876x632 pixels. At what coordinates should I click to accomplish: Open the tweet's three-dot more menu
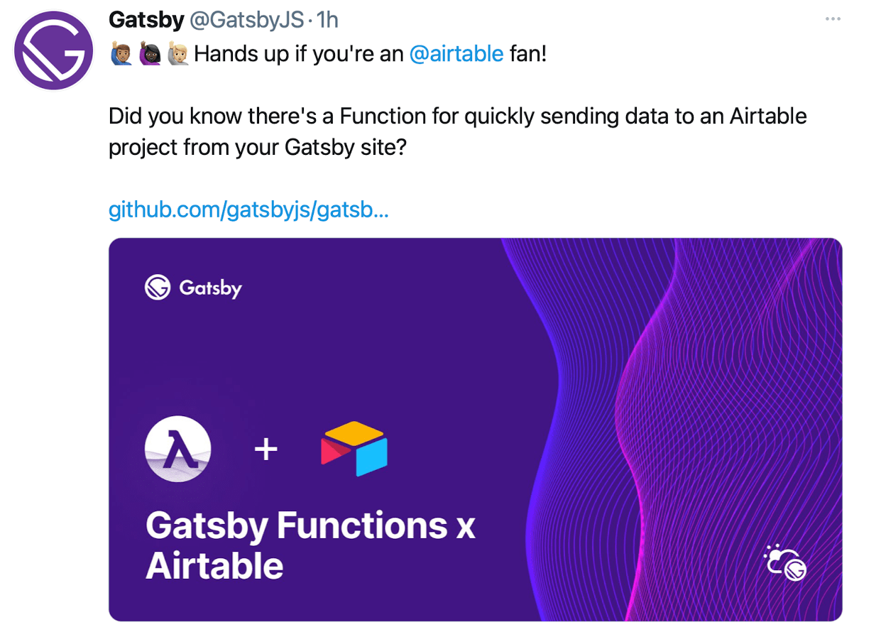pos(833,19)
